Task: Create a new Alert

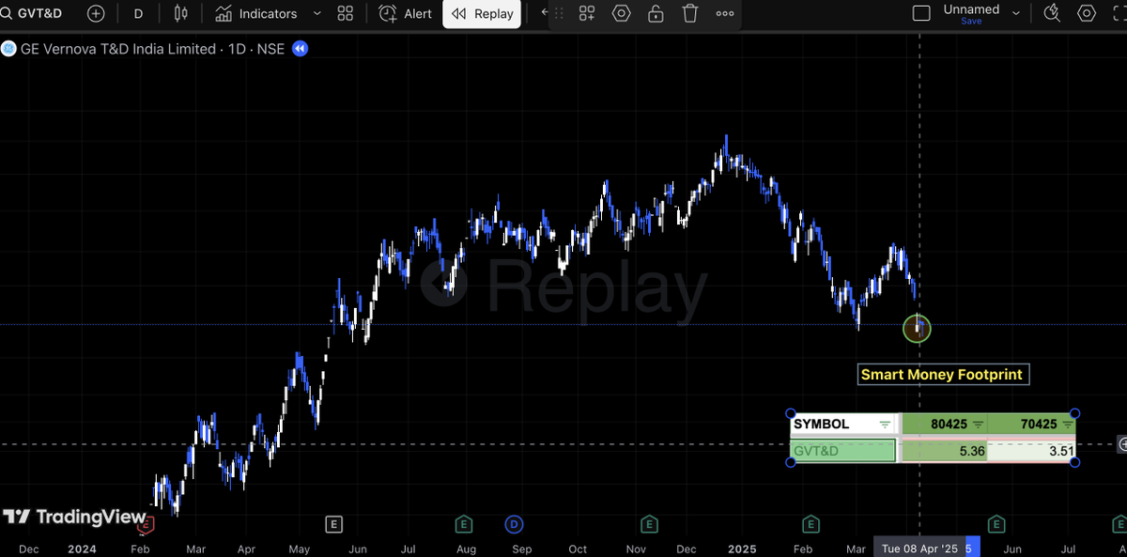Action: (406, 13)
